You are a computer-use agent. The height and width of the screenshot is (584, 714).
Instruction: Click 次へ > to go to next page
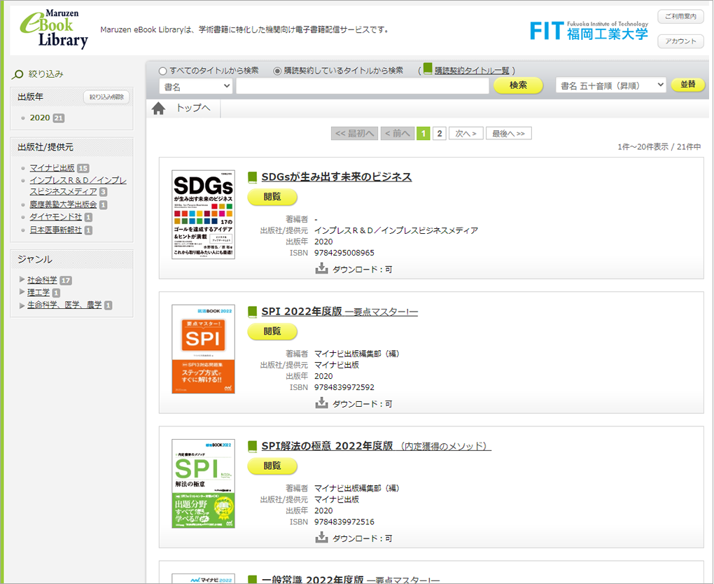tap(465, 134)
